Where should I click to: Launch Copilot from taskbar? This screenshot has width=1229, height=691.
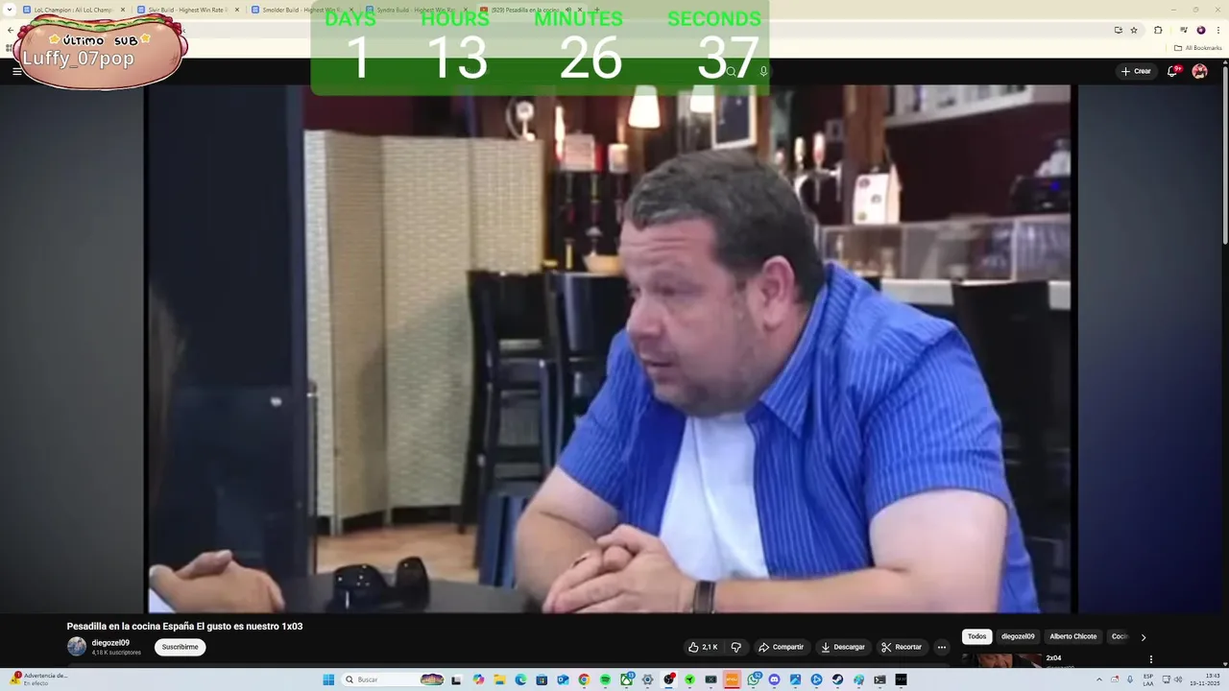tap(478, 679)
